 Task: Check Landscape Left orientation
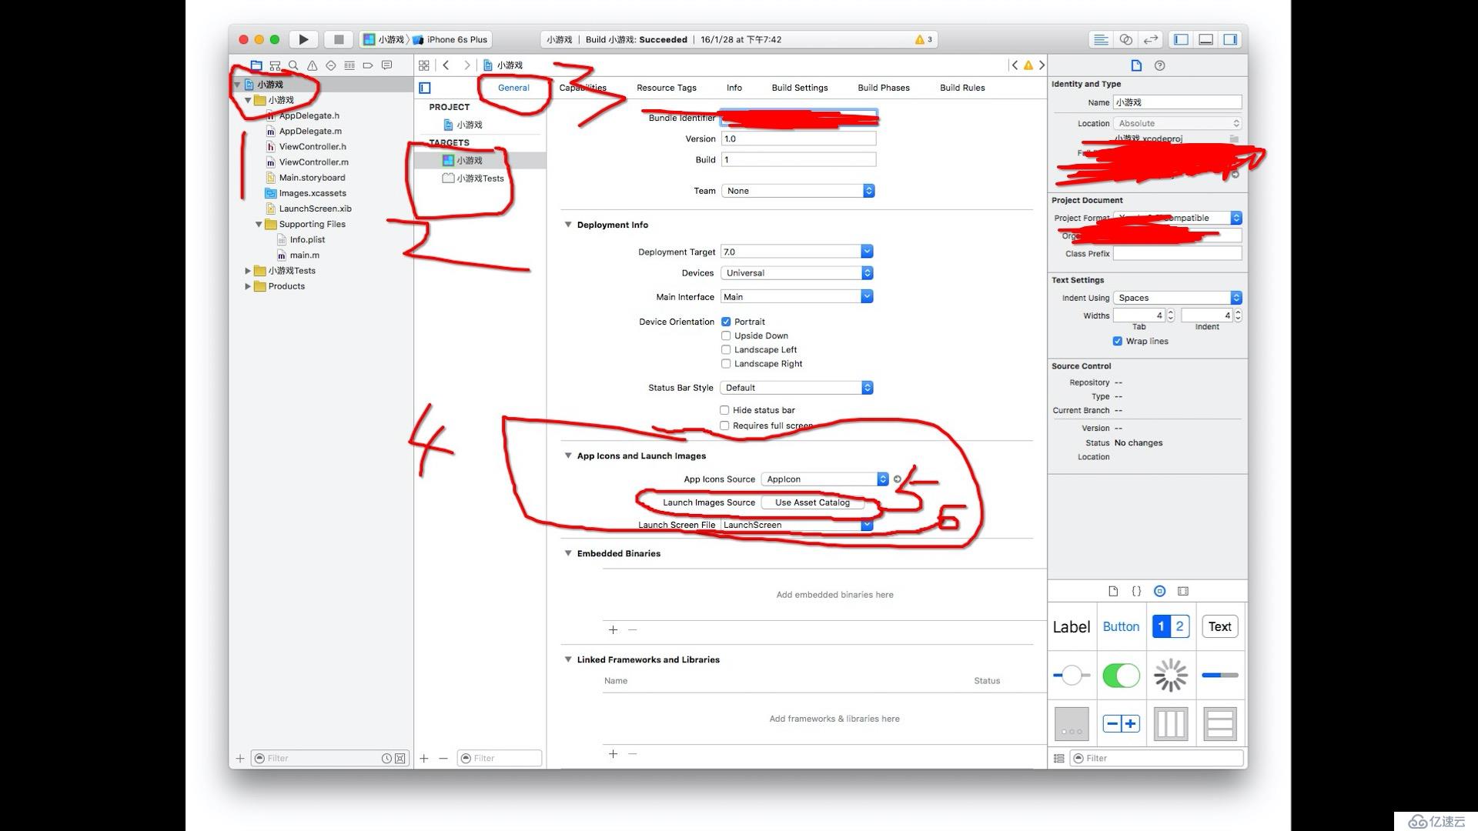(726, 349)
